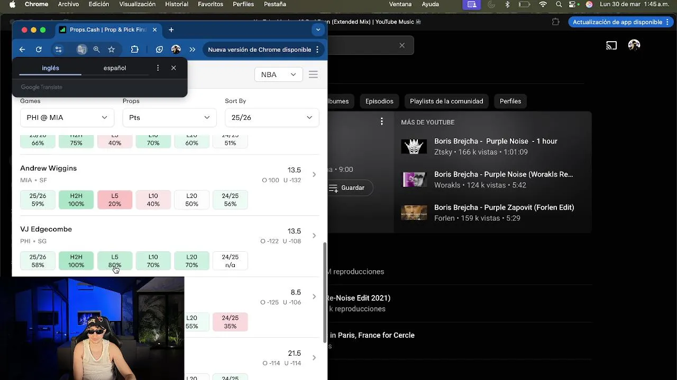Click Andrew Wiggins player name
The image size is (677, 380).
pyautogui.click(x=48, y=168)
